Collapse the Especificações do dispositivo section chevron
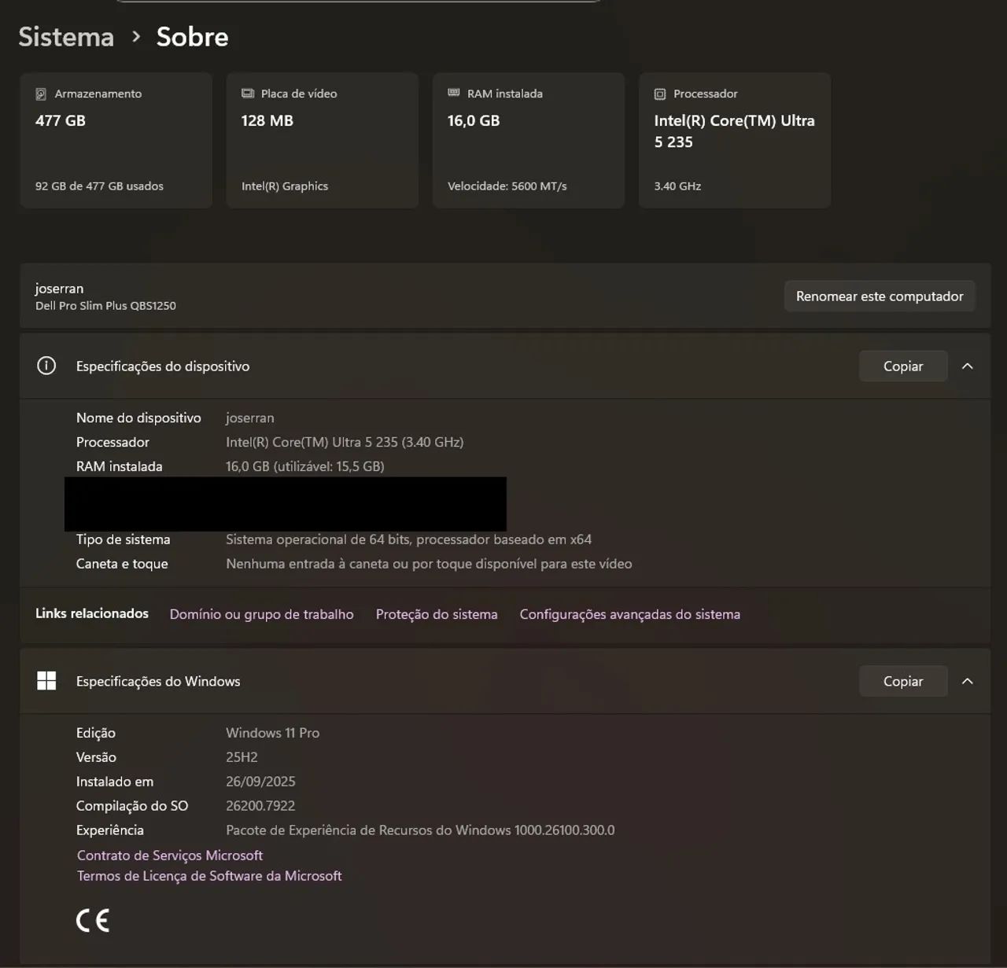Screen dimensions: 1007x968 click(968, 366)
